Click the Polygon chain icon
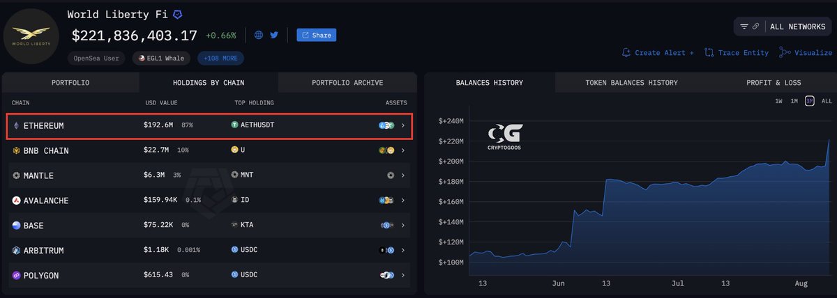This screenshot has width=837, height=298. pyautogui.click(x=17, y=276)
